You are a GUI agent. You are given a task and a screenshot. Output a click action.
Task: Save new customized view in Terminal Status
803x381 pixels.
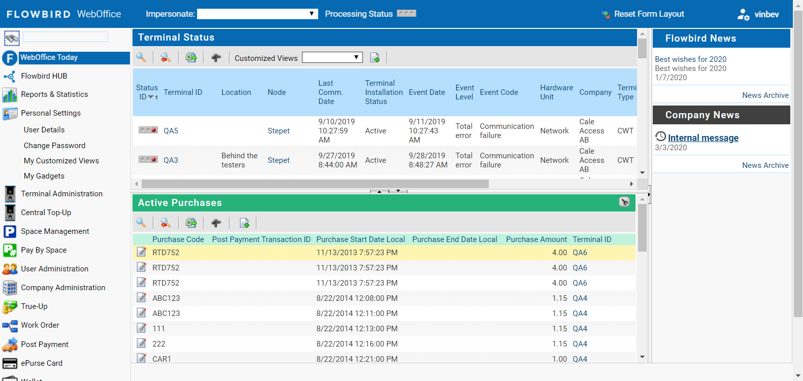375,57
